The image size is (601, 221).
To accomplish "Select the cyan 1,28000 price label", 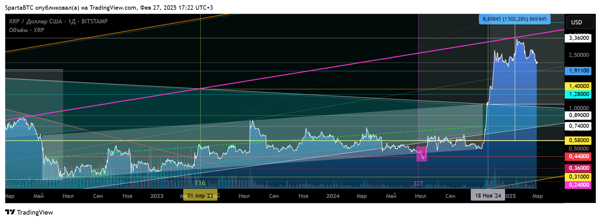I will pyautogui.click(x=579, y=94).
